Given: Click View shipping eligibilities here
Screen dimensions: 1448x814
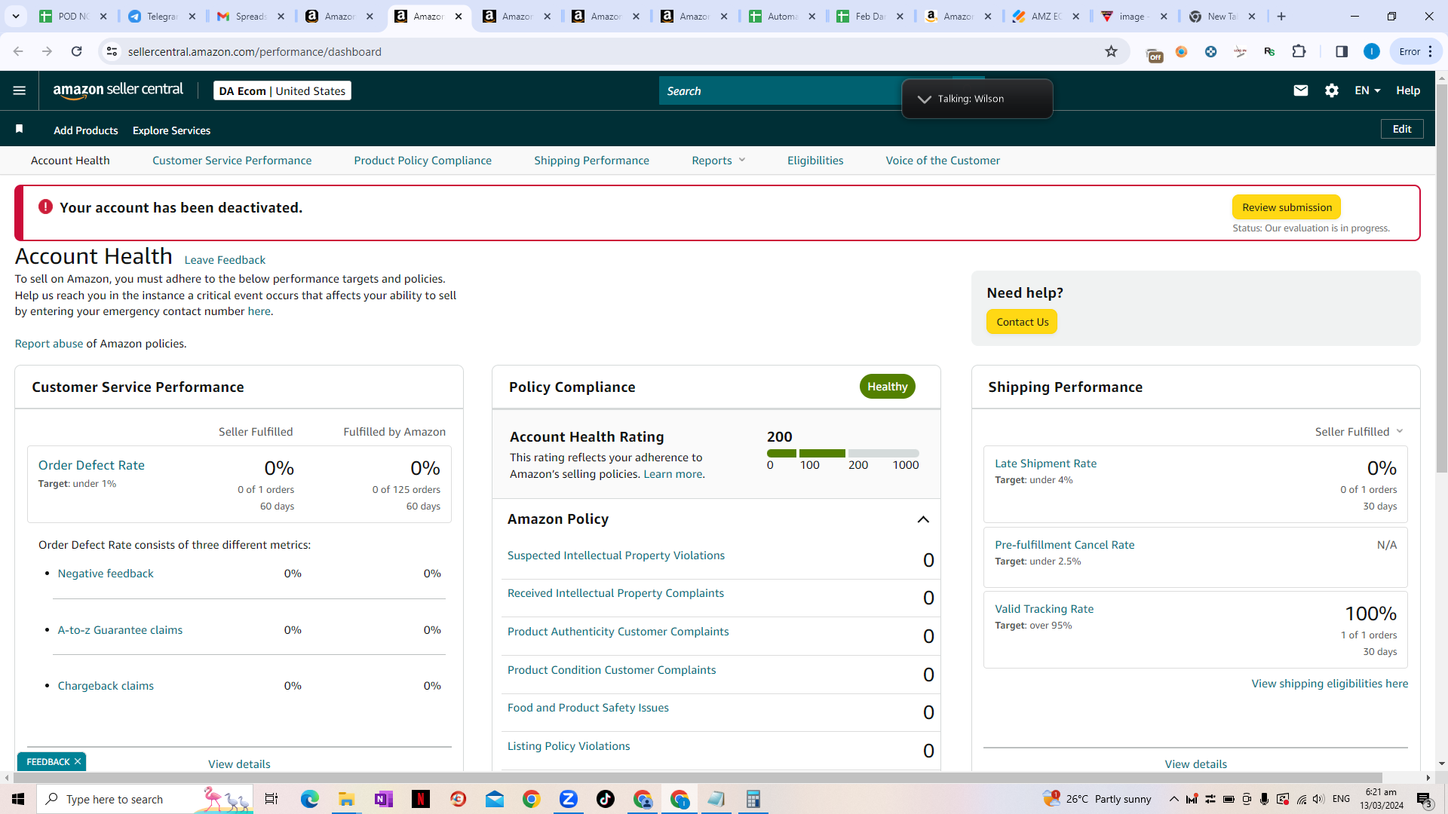Looking at the screenshot, I should [x=1330, y=684].
